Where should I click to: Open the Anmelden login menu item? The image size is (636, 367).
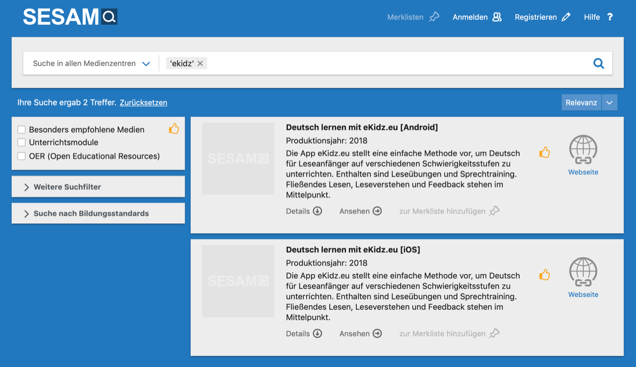click(x=477, y=17)
